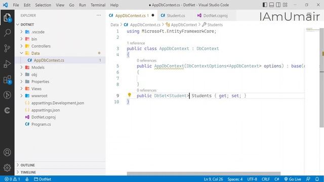Open the Explorer view in activity bar
Viewport: 324px width, 182px height.
tap(7, 18)
